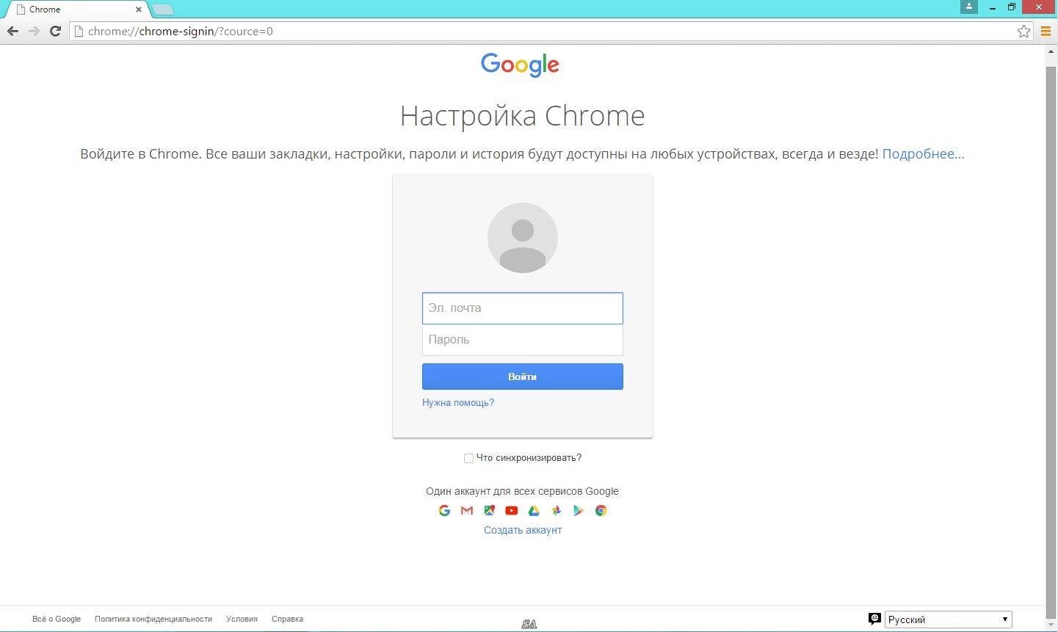Click the YouTube icon
The image size is (1058, 632).
pyautogui.click(x=512, y=510)
